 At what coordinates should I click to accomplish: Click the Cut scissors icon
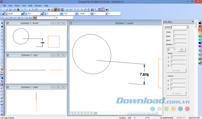pyautogui.click(x=29, y=10)
